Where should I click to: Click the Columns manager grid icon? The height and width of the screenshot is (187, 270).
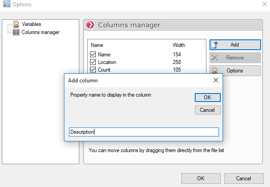pos(16,32)
